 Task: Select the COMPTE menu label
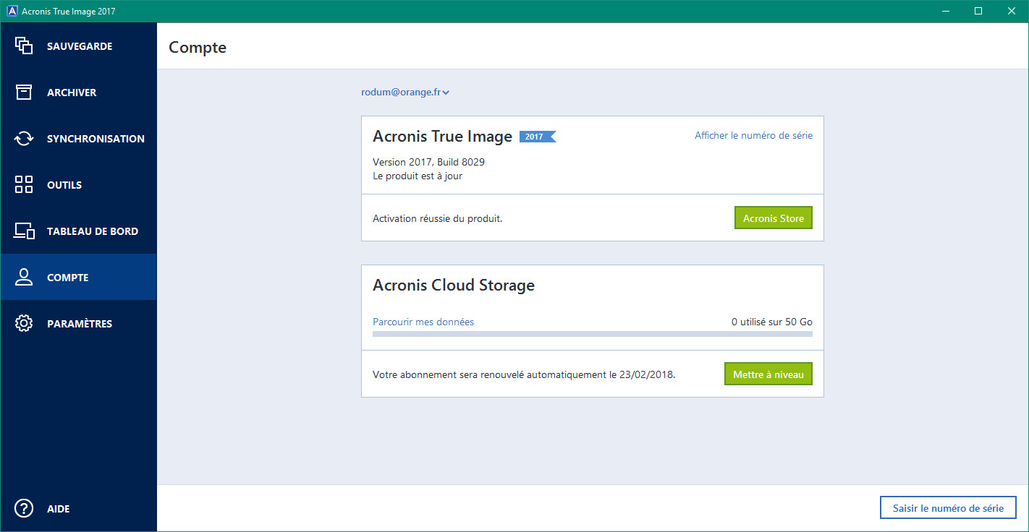coord(68,278)
